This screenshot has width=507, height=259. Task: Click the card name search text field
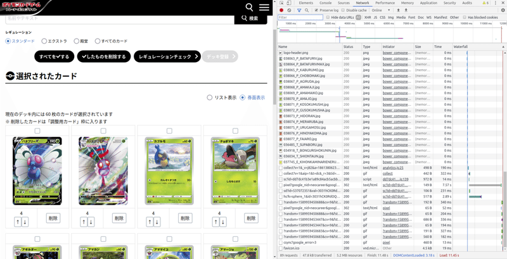click(x=120, y=19)
